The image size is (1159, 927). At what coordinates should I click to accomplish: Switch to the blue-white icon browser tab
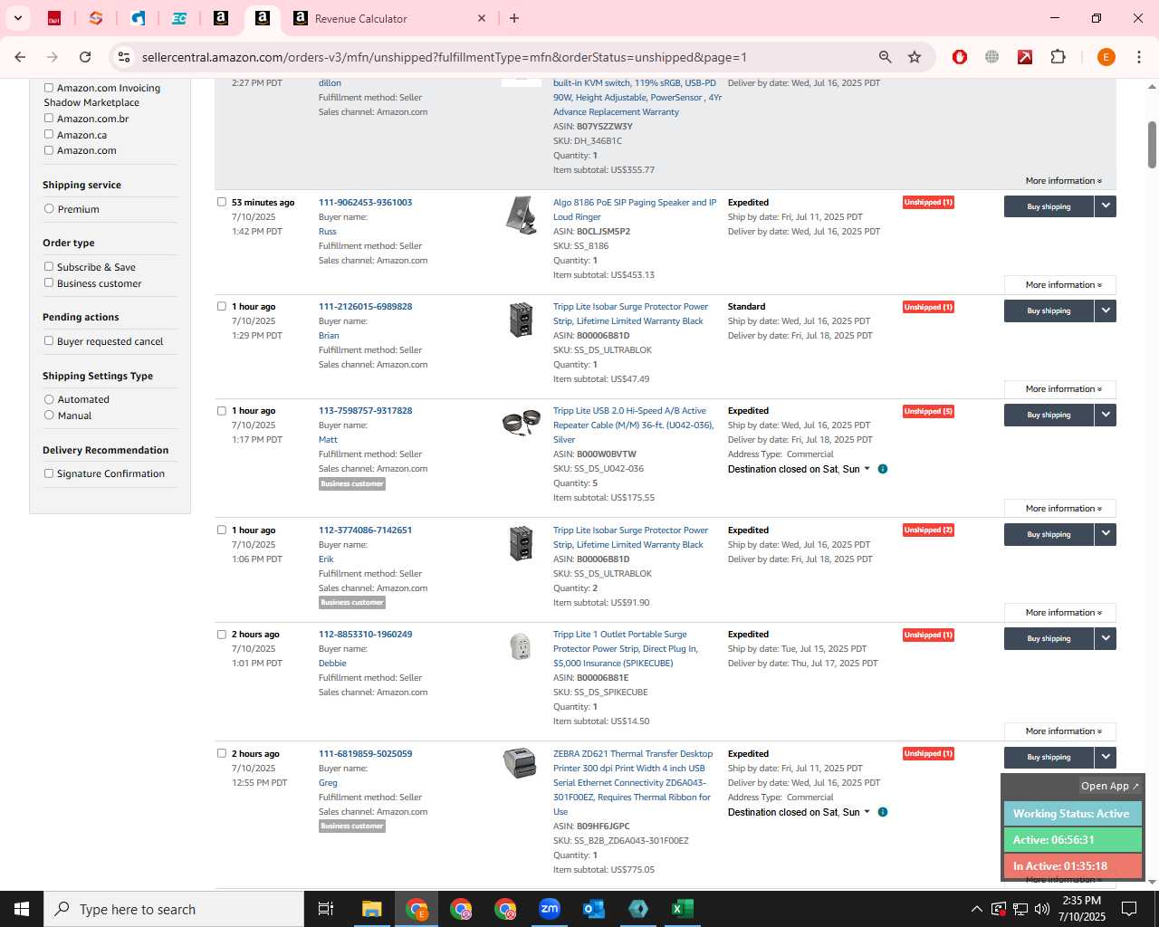point(138,18)
